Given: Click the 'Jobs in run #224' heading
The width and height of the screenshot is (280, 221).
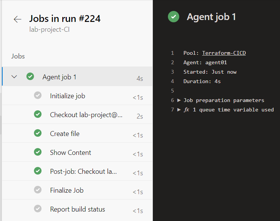Looking at the screenshot, I should pyautogui.click(x=65, y=19).
